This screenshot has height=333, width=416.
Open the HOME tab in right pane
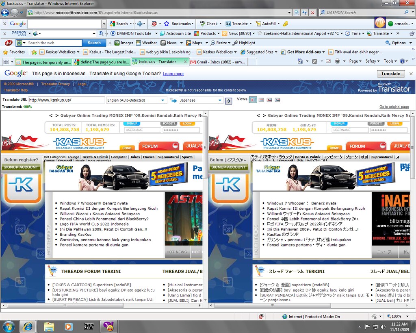pyautogui.click(x=334, y=148)
